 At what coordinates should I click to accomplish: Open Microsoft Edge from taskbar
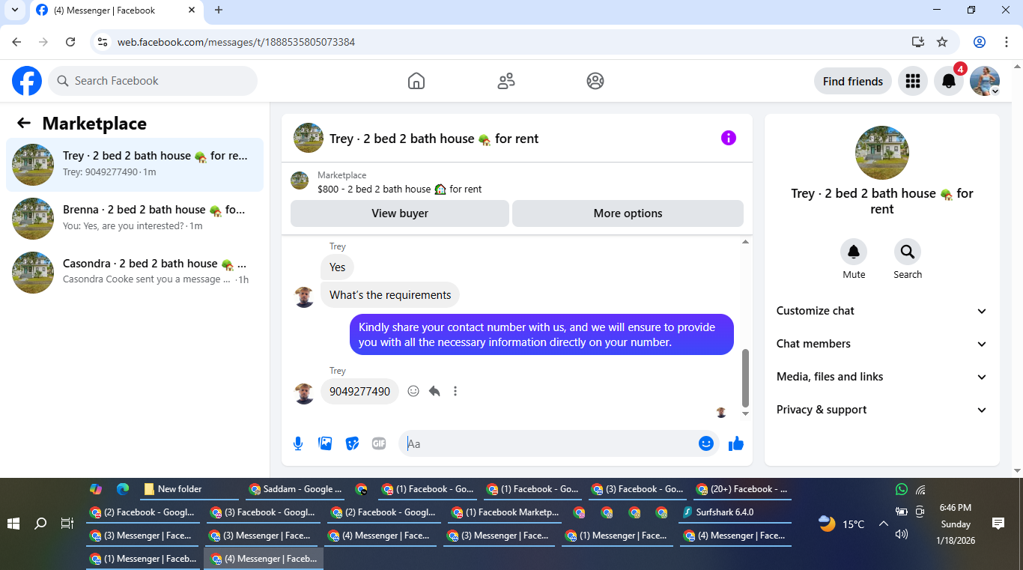click(123, 489)
